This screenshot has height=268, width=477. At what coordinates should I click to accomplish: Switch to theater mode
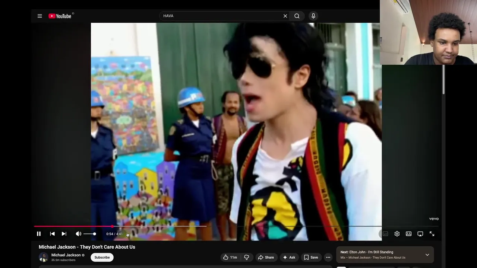point(408,234)
